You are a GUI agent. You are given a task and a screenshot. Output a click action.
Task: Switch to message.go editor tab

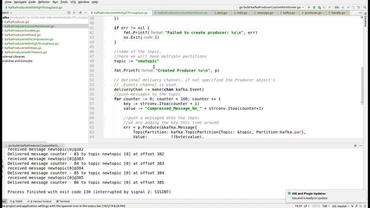(265, 13)
